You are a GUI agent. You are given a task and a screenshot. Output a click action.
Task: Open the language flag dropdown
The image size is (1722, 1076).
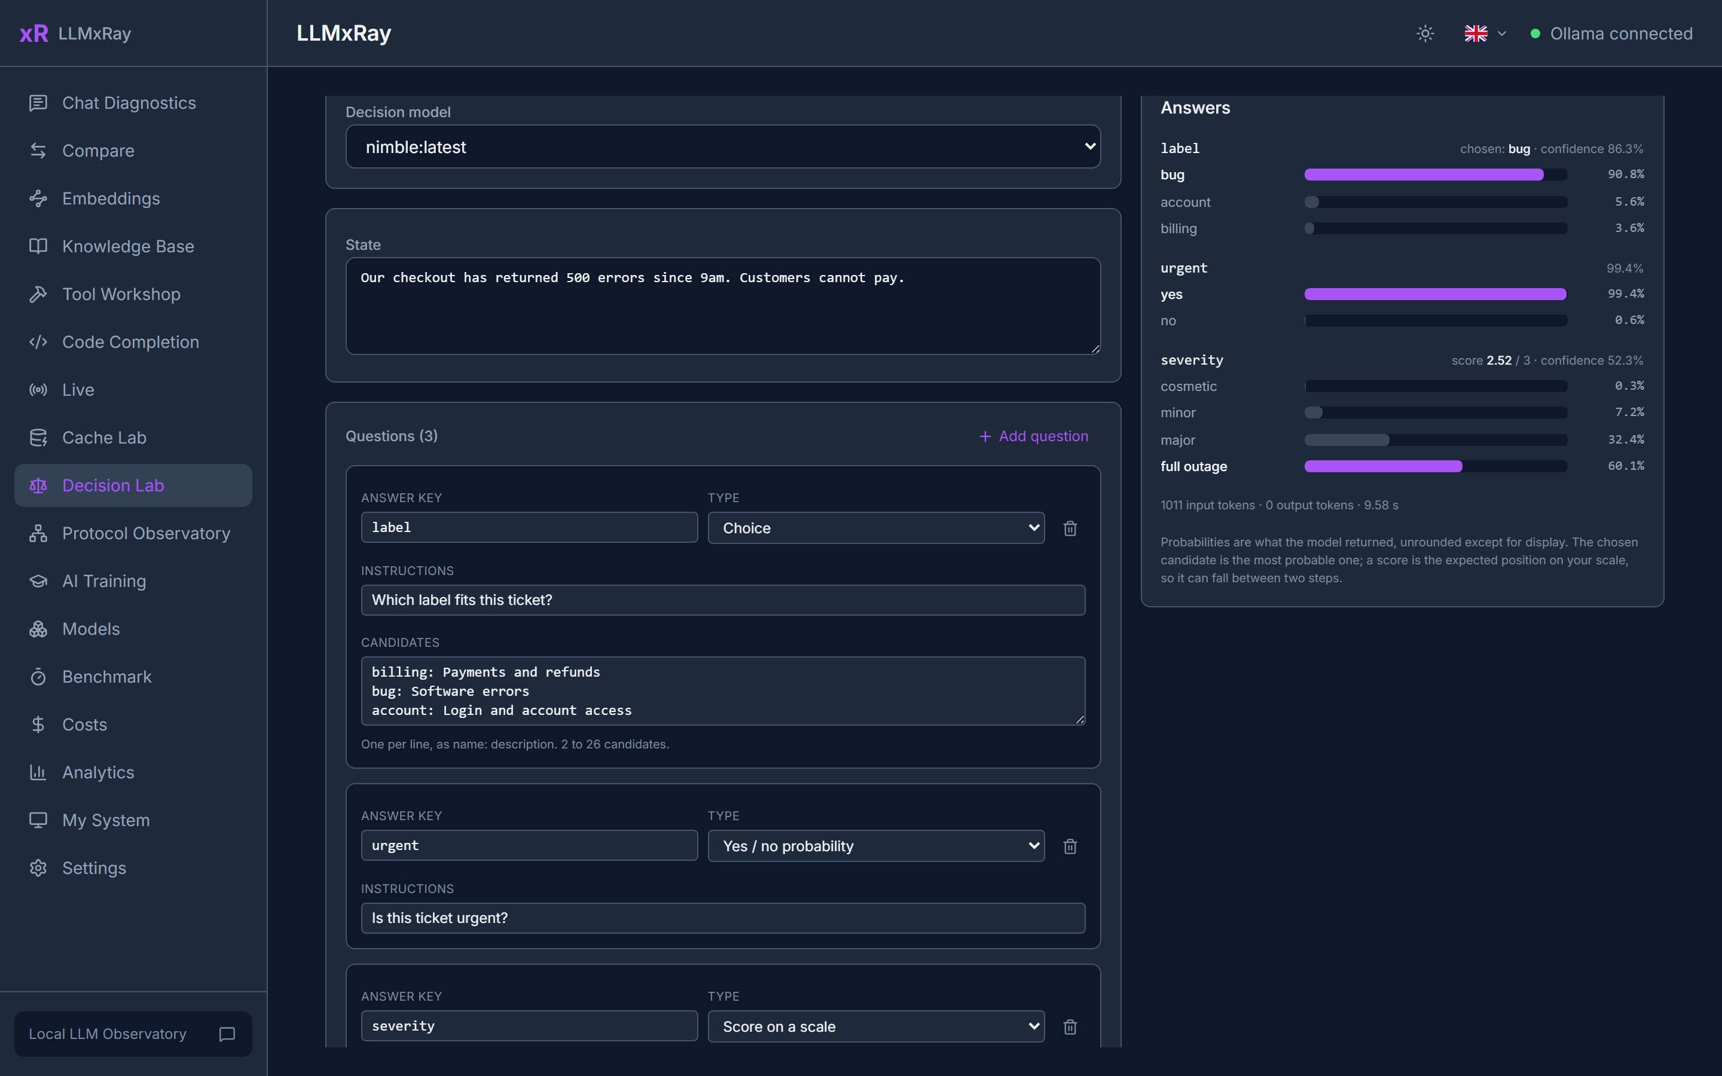pos(1485,33)
